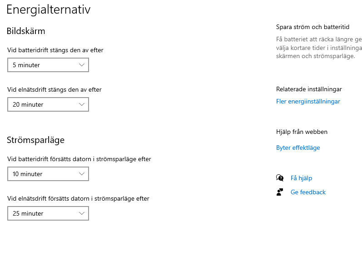The height and width of the screenshot is (256, 362).
Task: Click the Relaterade inställningar heading
Action: tap(309, 89)
